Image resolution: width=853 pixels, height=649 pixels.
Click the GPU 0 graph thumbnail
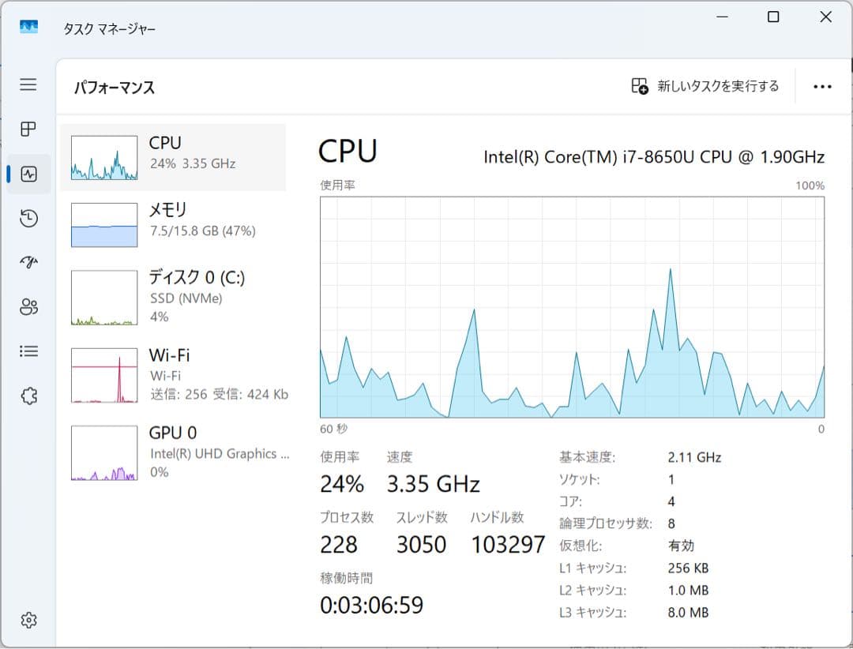103,452
